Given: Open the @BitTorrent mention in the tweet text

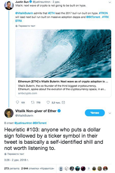Looking at the screenshot, I should click(x=93, y=17).
